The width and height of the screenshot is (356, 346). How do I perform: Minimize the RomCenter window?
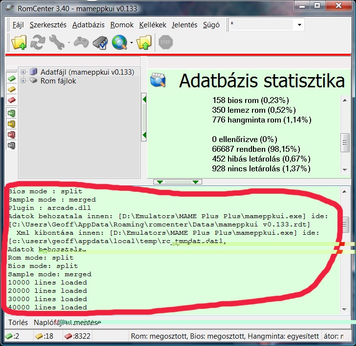click(302, 6)
